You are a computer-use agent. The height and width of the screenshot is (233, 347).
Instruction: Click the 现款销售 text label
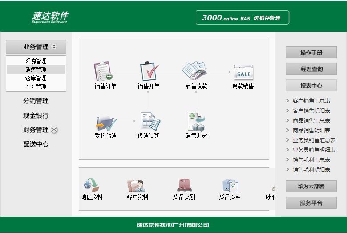[243, 86]
